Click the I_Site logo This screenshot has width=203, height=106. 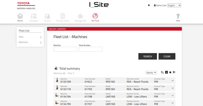pos(99,5)
